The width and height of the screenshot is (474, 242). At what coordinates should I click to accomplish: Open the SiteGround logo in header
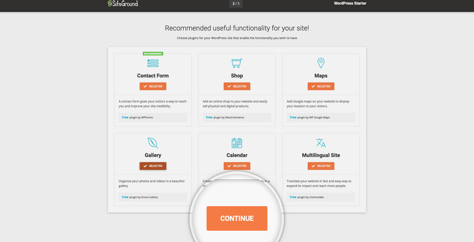(123, 3)
